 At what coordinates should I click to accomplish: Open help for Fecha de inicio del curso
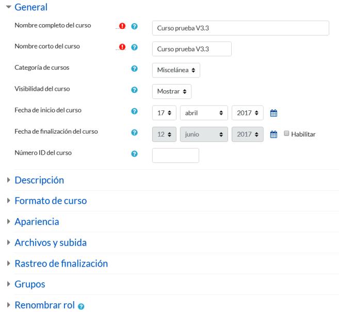coord(134,111)
